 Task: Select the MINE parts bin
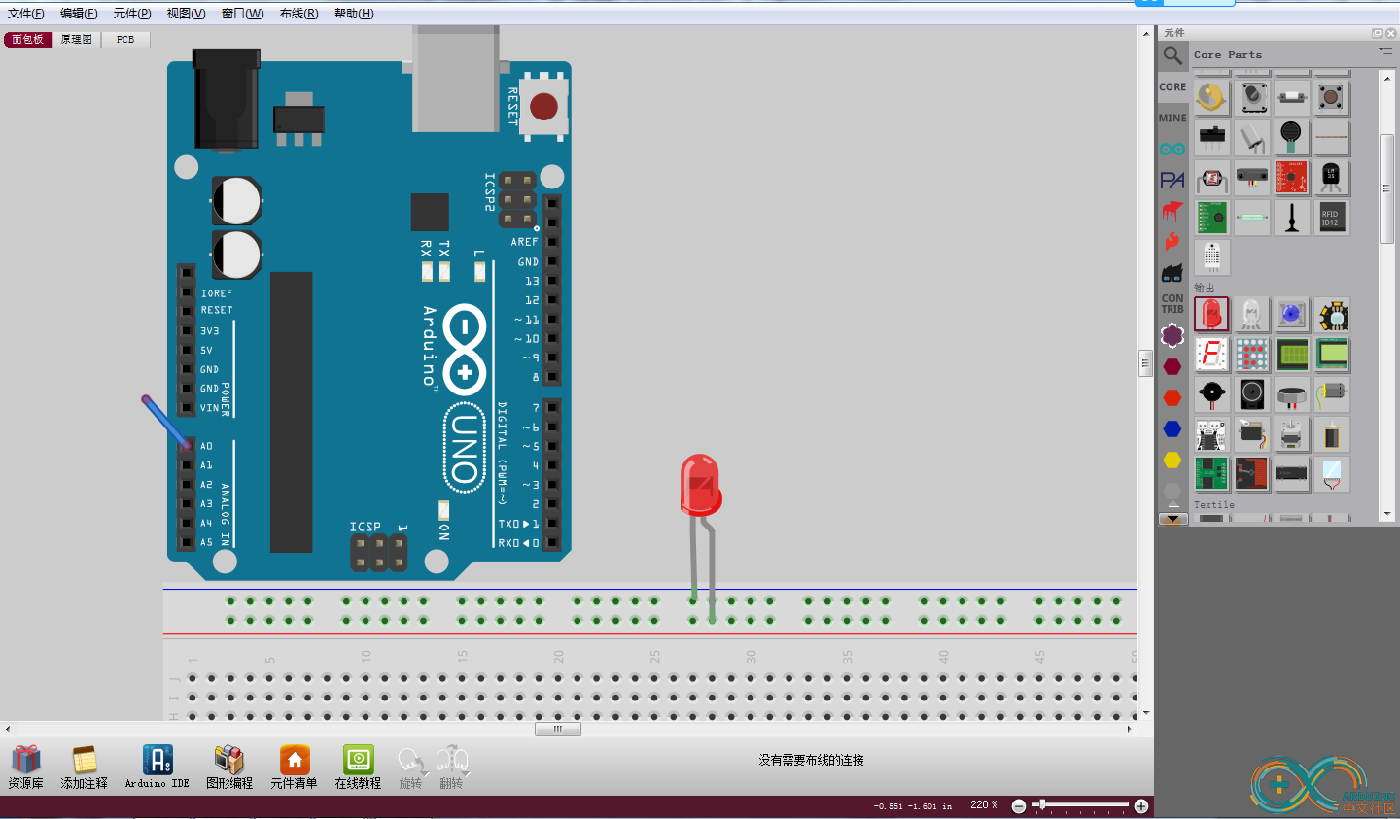point(1172,118)
